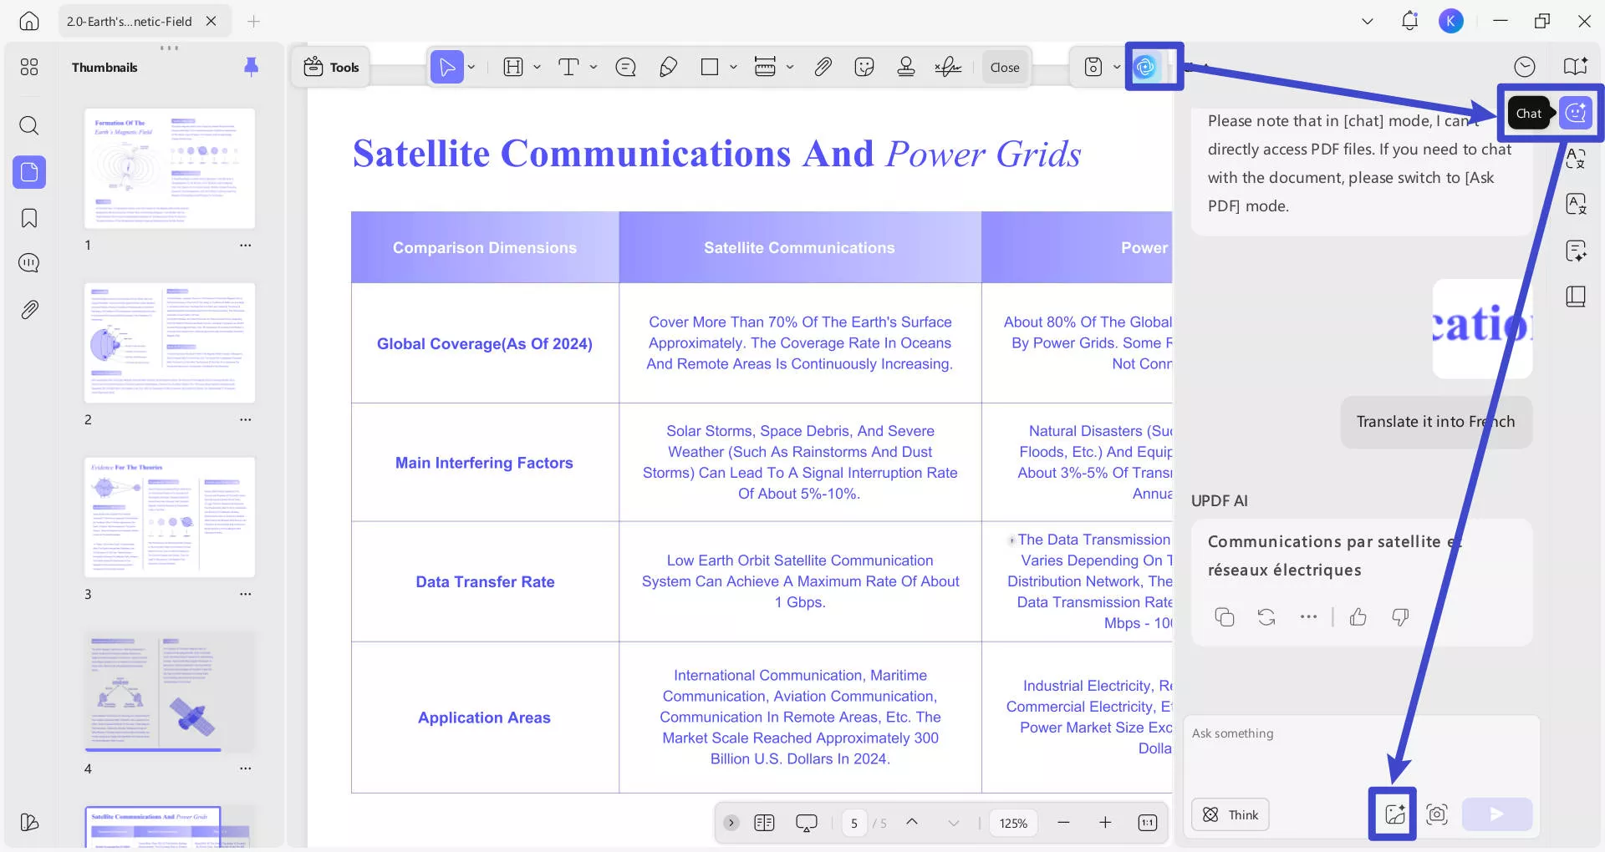Click the screenshot capture icon in chat
Image resolution: width=1605 pixels, height=852 pixels.
point(1436,814)
